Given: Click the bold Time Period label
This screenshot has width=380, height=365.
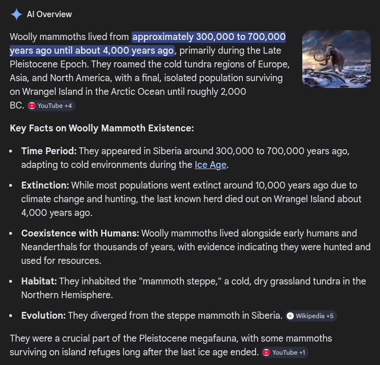Looking at the screenshot, I should point(49,151).
